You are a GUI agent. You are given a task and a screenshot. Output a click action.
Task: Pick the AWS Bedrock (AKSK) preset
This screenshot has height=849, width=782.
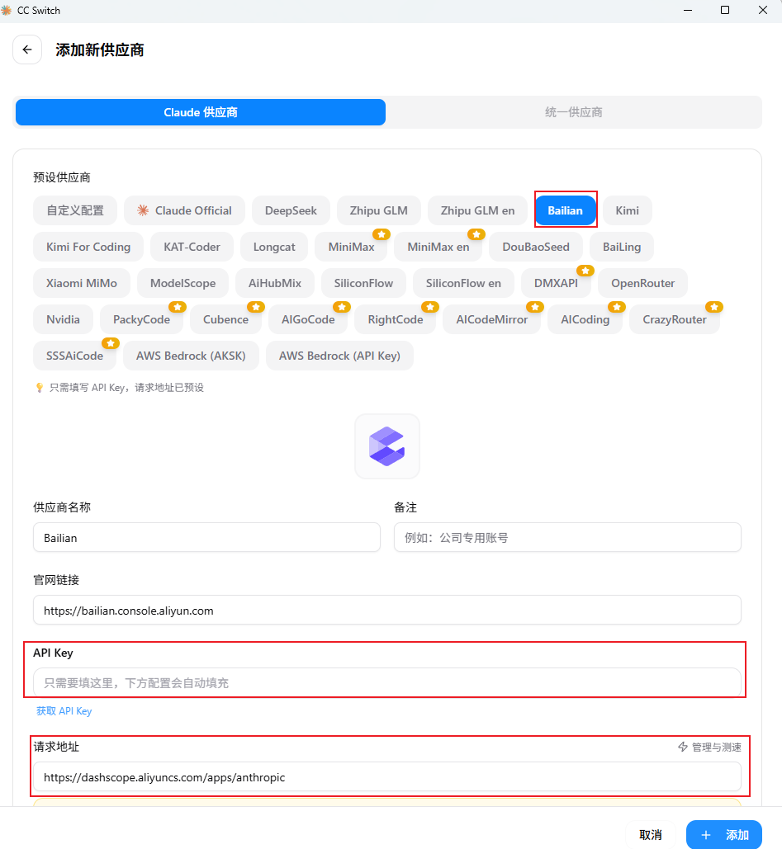tap(191, 356)
